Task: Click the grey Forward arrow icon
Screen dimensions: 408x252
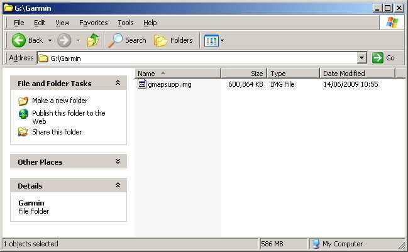Action: [64, 40]
